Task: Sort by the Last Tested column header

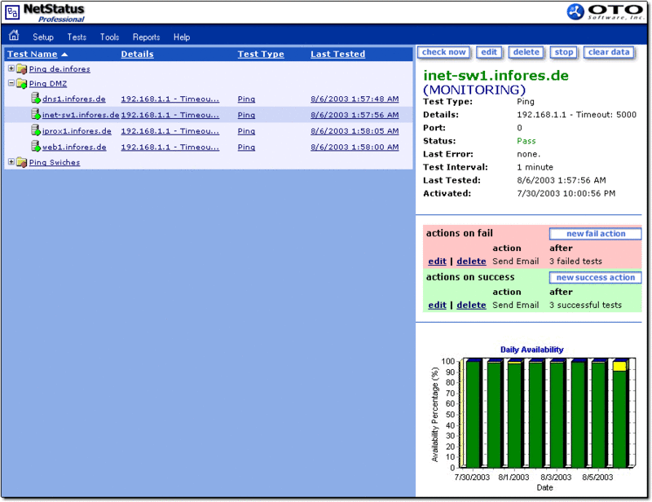Action: point(337,54)
